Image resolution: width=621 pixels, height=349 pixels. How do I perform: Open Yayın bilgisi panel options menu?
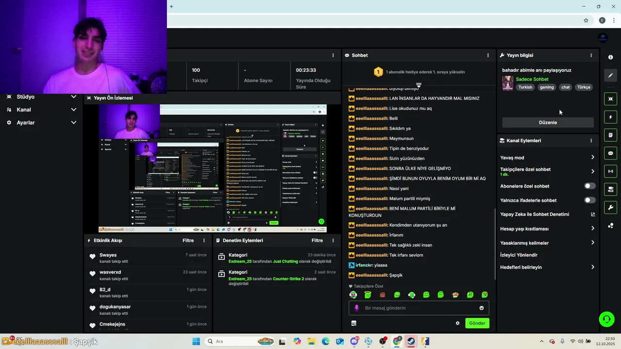tap(591, 55)
